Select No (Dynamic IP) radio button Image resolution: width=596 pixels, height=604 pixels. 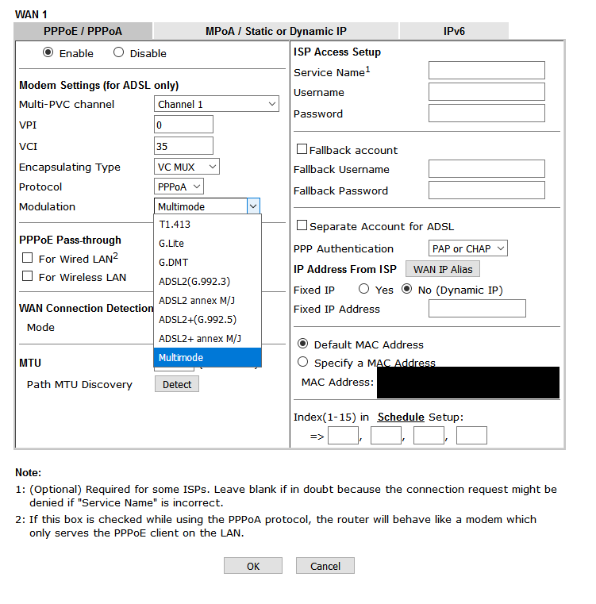point(406,289)
